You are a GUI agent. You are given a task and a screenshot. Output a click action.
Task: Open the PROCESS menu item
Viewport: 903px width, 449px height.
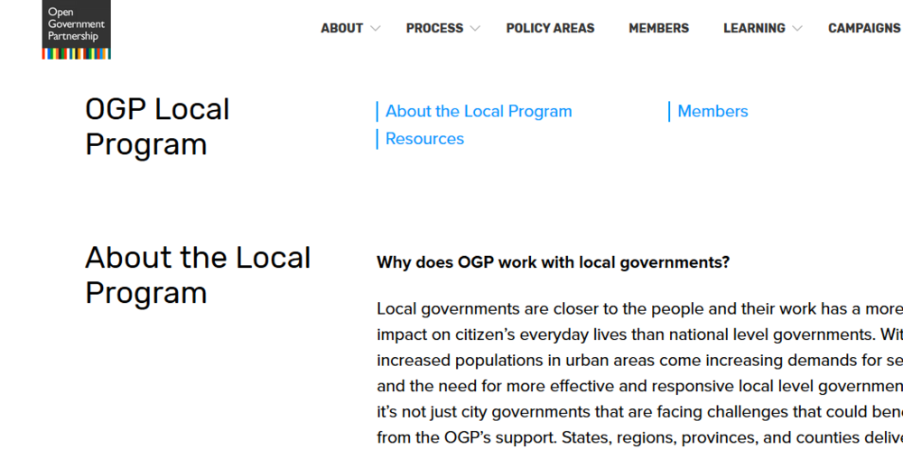(x=434, y=28)
